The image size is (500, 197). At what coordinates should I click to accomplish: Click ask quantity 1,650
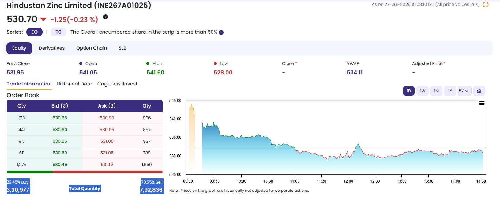[x=147, y=165]
